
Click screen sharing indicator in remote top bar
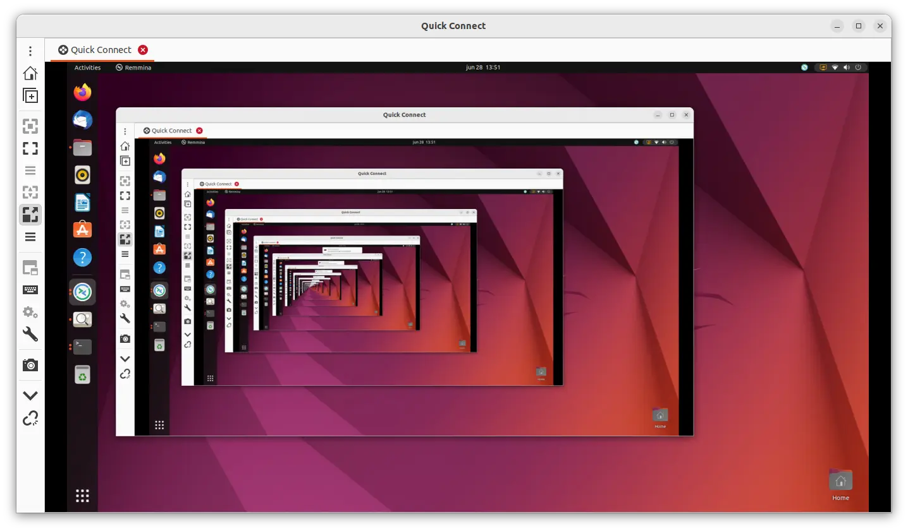pos(823,68)
